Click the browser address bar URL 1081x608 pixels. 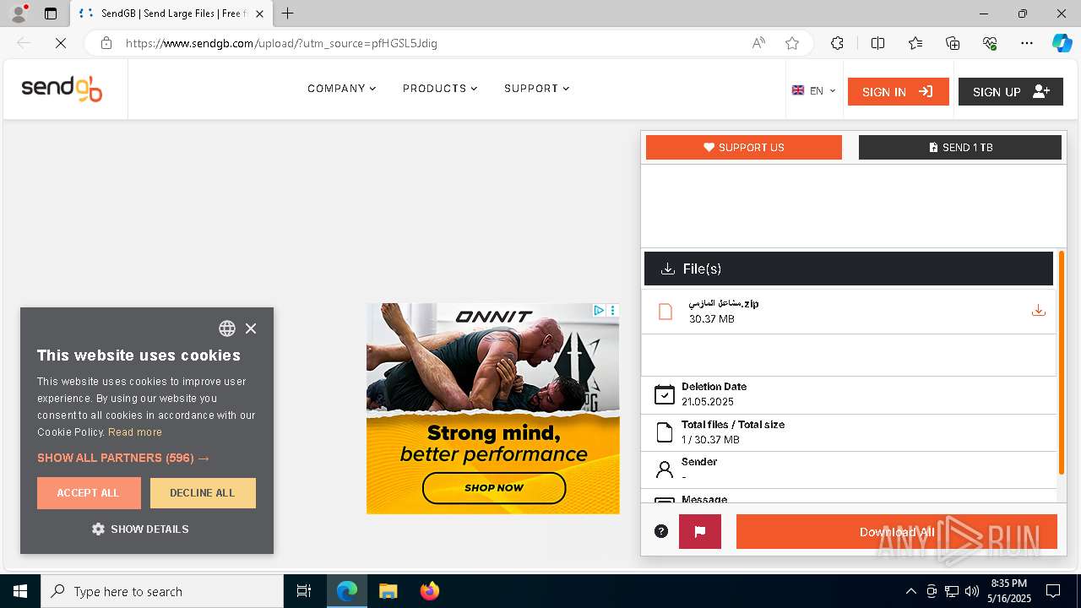tap(281, 43)
